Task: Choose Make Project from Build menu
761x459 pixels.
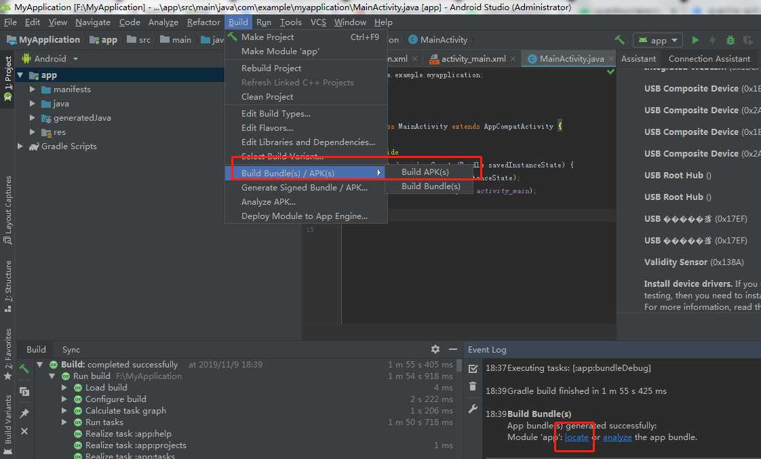Action: point(307,37)
